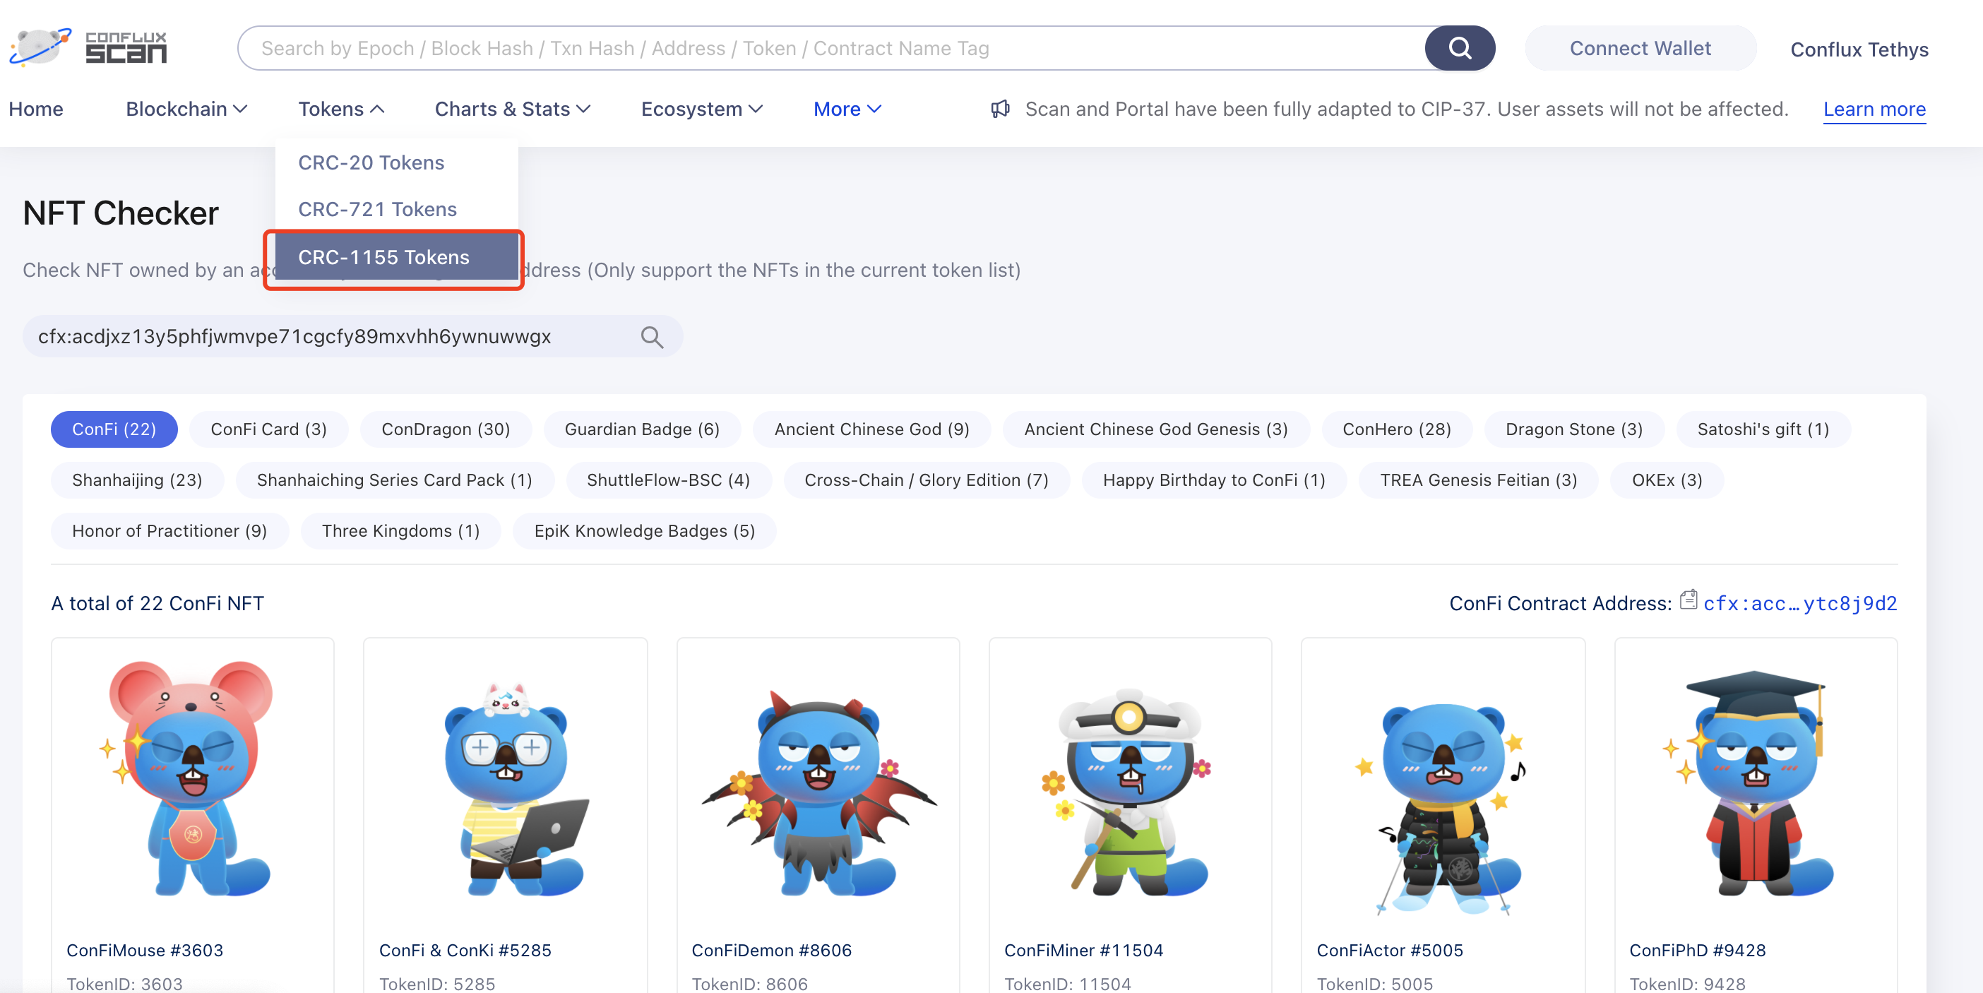Select the Satoshi's gift (1) tab
Image resolution: width=1983 pixels, height=993 pixels.
click(x=1763, y=429)
